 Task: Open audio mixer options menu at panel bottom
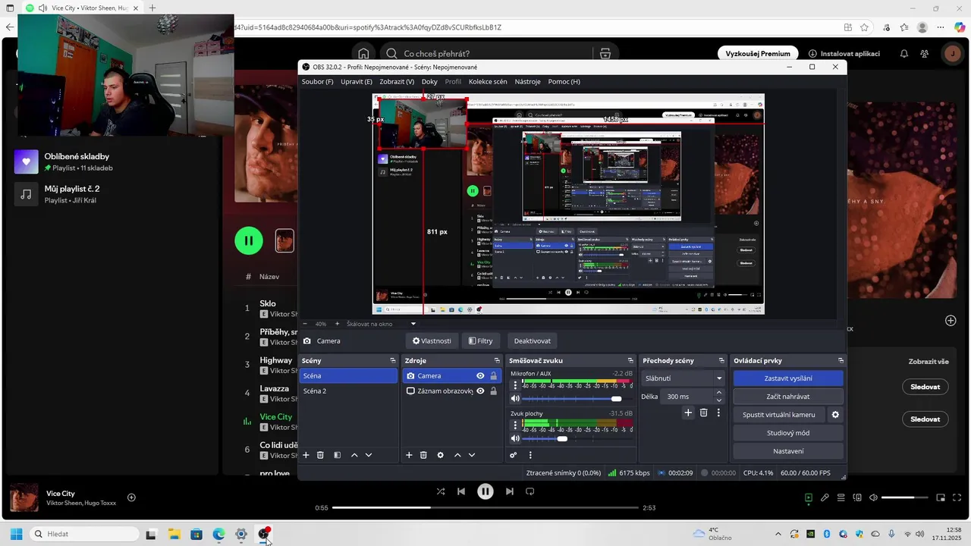coord(530,455)
